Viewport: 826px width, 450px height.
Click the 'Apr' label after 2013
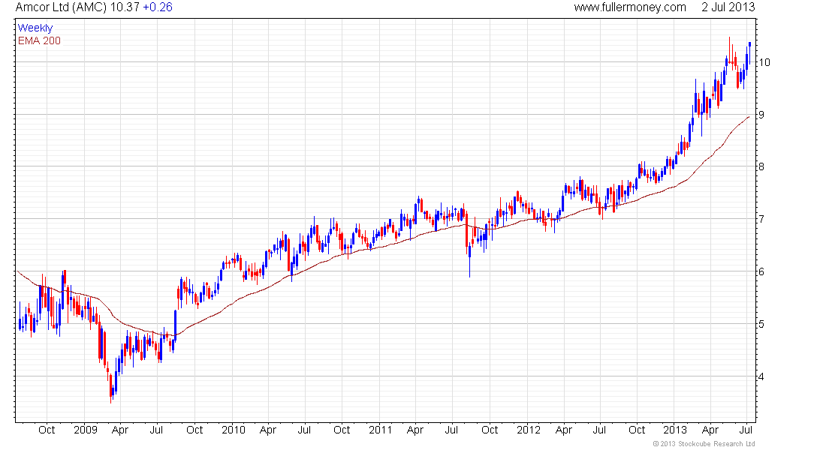pos(710,430)
